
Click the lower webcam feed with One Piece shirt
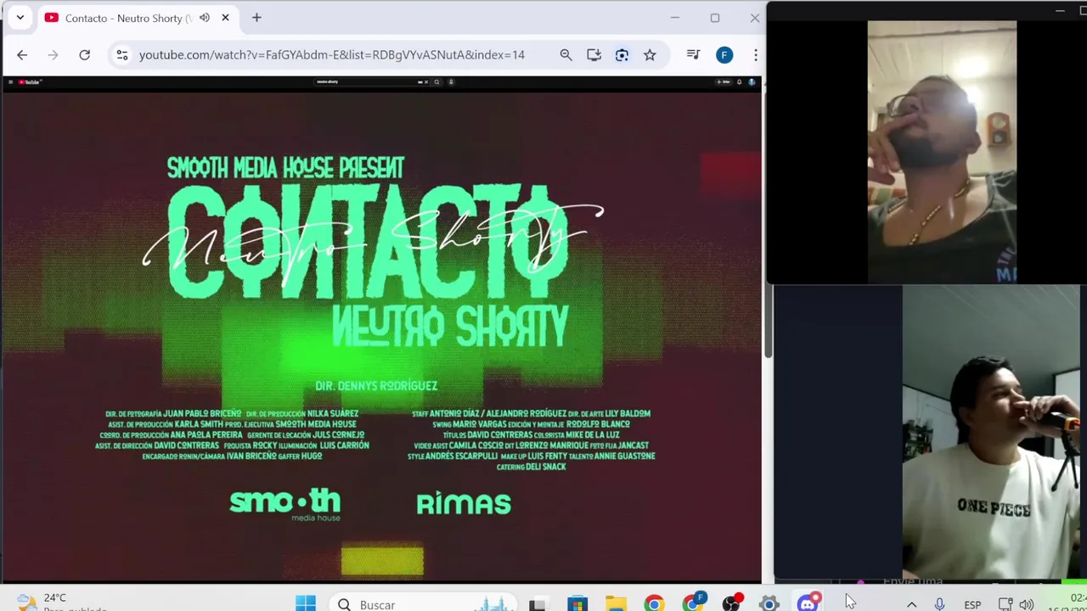[x=991, y=432]
